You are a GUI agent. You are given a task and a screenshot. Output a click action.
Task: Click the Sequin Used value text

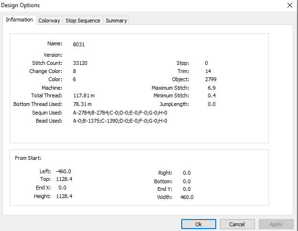(120, 113)
